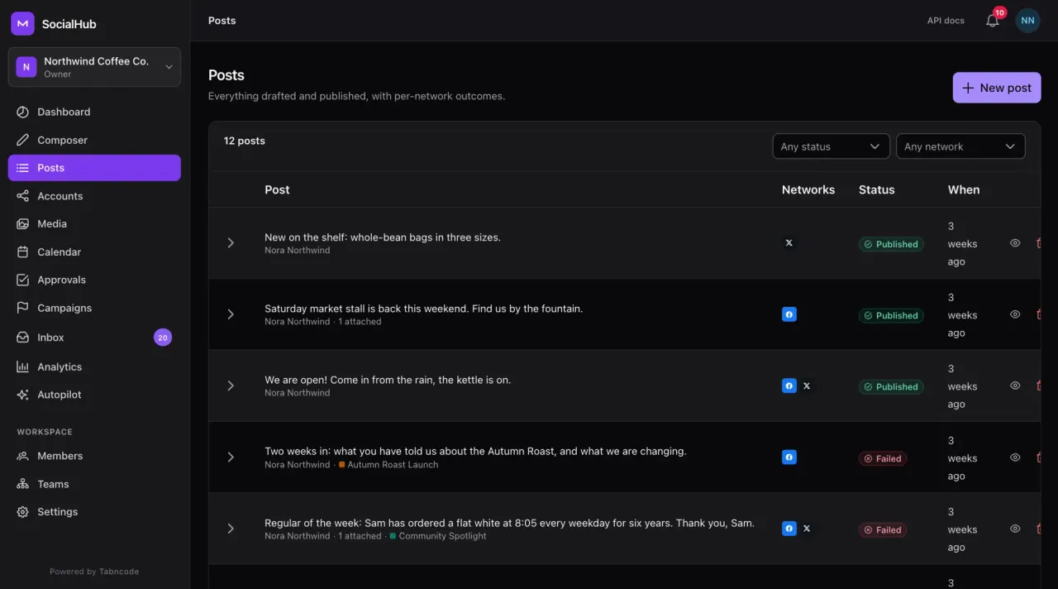Click X icon on We are open post

click(807, 385)
